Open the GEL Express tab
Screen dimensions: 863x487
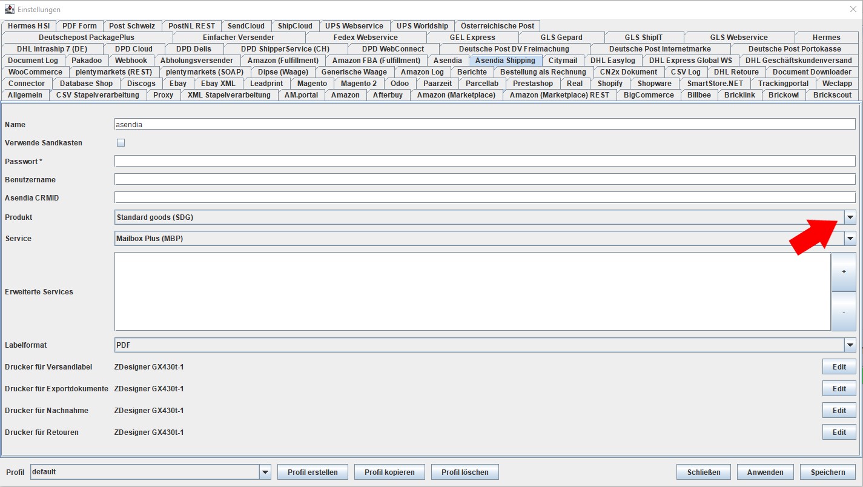(472, 38)
